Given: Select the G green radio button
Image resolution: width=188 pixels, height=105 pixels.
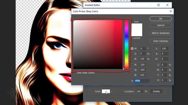Looking at the screenshot, I should pyautogui.click(x=132, y=70).
